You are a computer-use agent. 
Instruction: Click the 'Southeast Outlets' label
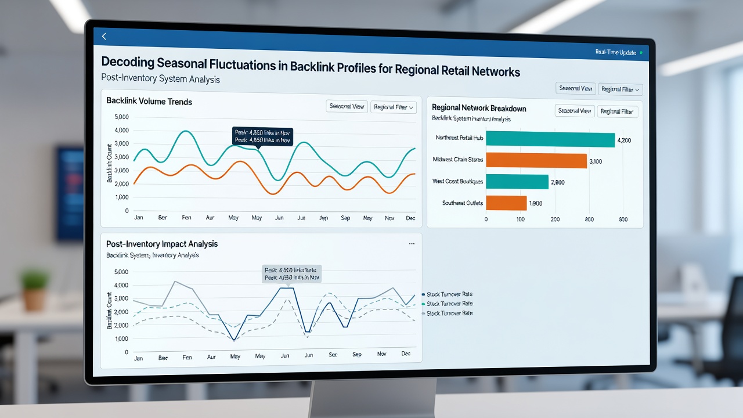463,203
